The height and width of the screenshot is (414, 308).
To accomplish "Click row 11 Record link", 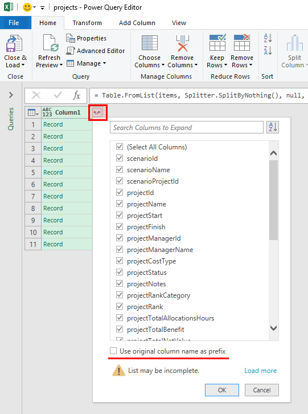I will (x=53, y=244).
